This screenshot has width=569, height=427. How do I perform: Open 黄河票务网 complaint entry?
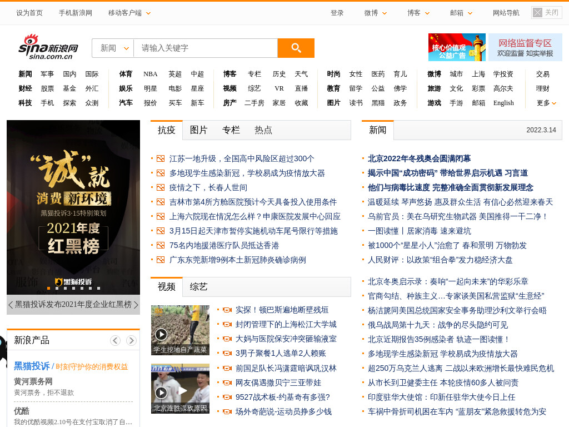[33, 381]
